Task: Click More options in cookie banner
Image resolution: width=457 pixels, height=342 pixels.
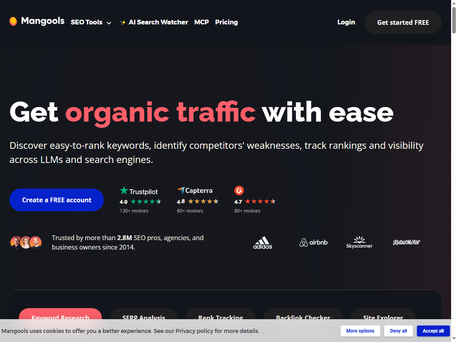Action: pyautogui.click(x=360, y=331)
